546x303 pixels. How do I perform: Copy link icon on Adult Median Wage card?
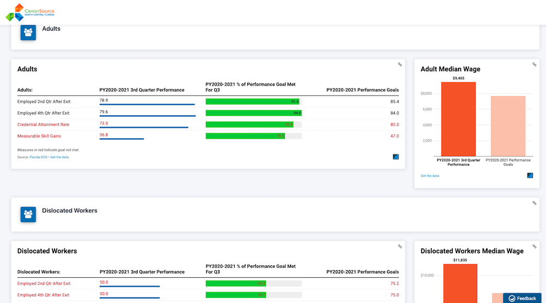tap(534, 64)
